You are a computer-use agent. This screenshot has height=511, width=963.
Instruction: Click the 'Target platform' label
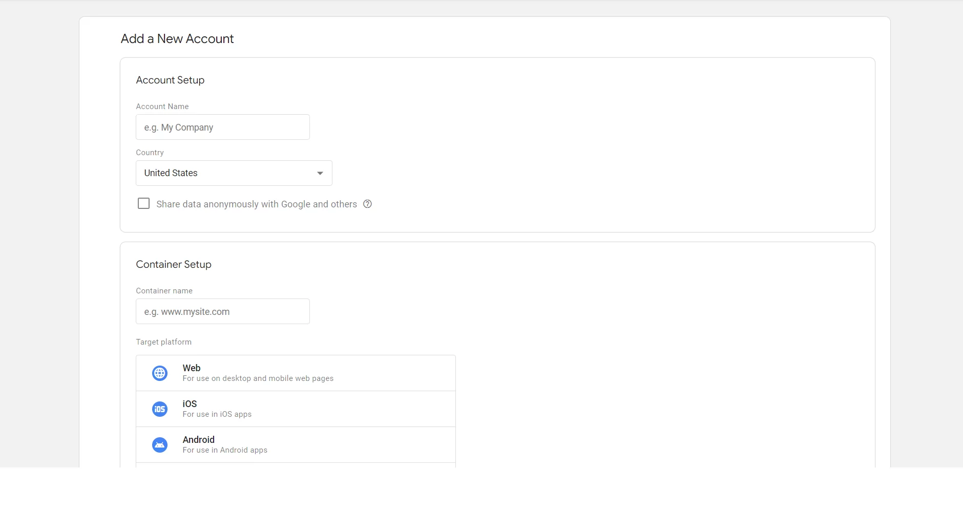(x=164, y=342)
